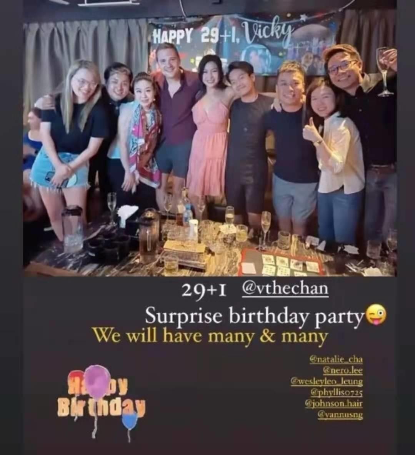Tap the yellow "We will have many & many" text
Screen dimensions: 415x455
coord(210,336)
